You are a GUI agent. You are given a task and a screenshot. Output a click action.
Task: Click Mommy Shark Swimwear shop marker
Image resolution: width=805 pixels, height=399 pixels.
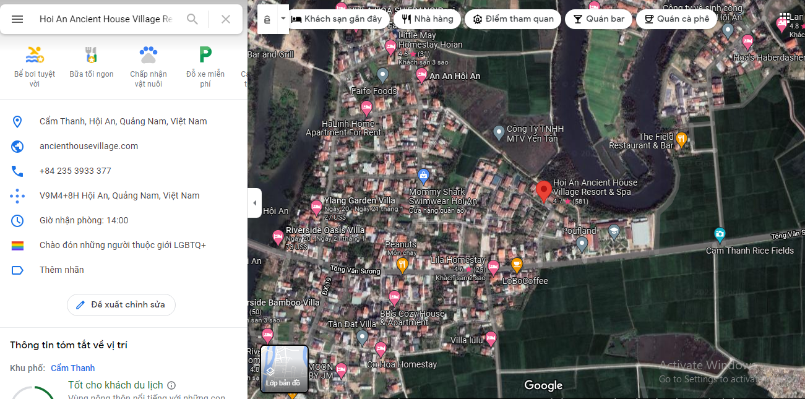[x=423, y=176]
